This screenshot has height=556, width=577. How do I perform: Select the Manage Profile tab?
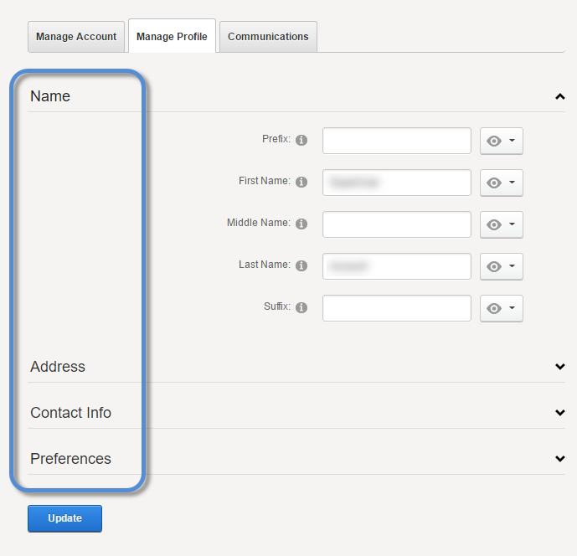coord(172,36)
